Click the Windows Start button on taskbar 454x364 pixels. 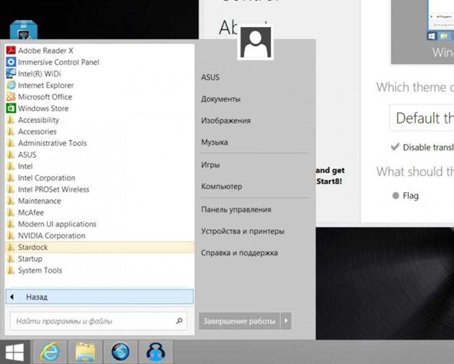(15, 352)
